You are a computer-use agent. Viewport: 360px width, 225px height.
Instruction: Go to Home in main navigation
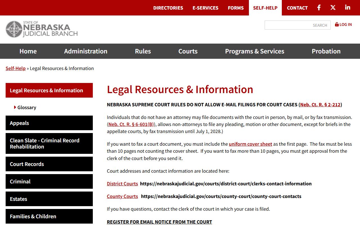[28, 51]
